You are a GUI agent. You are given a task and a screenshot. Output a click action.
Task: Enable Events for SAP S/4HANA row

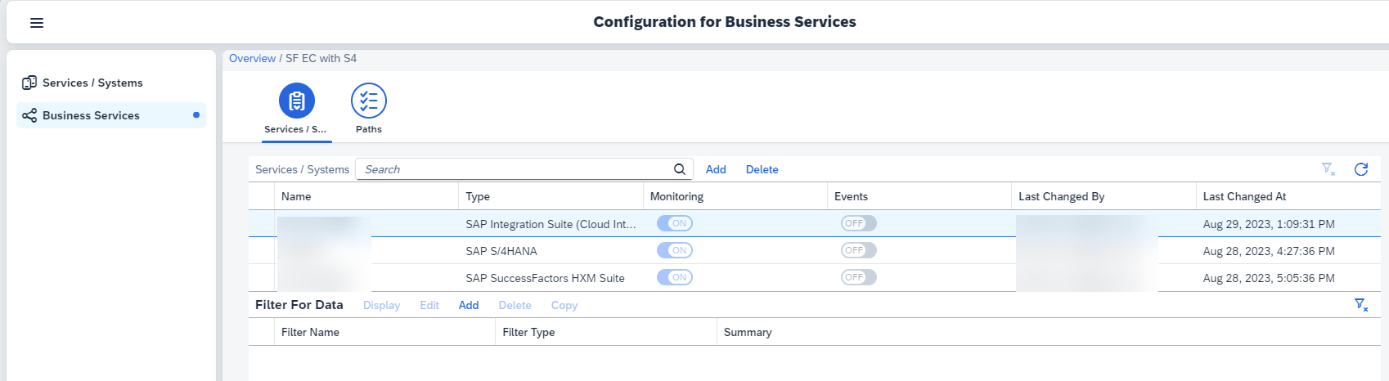click(x=859, y=250)
